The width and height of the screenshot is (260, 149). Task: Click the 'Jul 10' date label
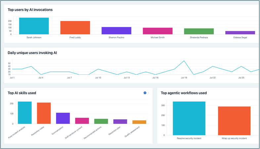tap(98, 78)
